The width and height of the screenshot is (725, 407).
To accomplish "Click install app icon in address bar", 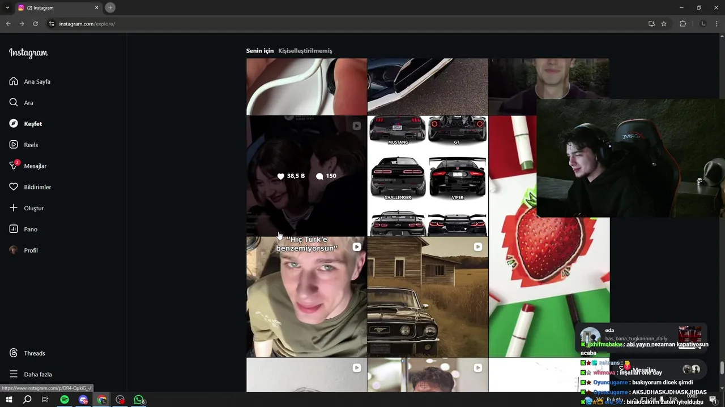I will 651,24.
